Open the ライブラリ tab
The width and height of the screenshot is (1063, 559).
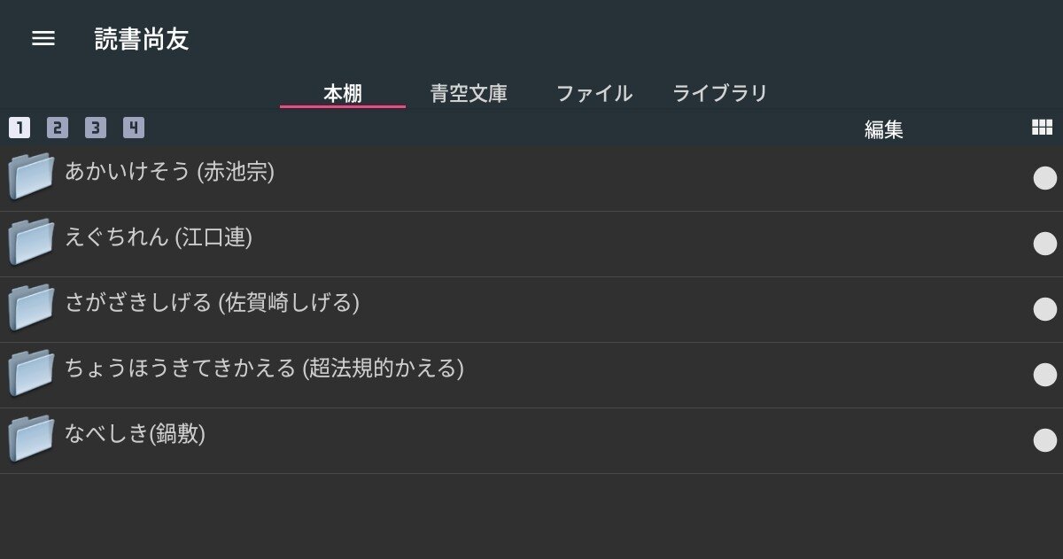[719, 93]
